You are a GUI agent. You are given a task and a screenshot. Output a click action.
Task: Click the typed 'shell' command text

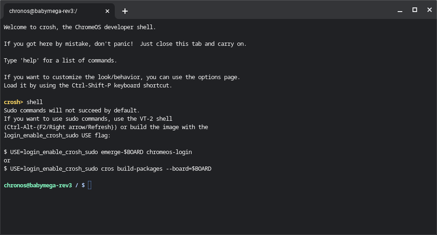pyautogui.click(x=34, y=102)
